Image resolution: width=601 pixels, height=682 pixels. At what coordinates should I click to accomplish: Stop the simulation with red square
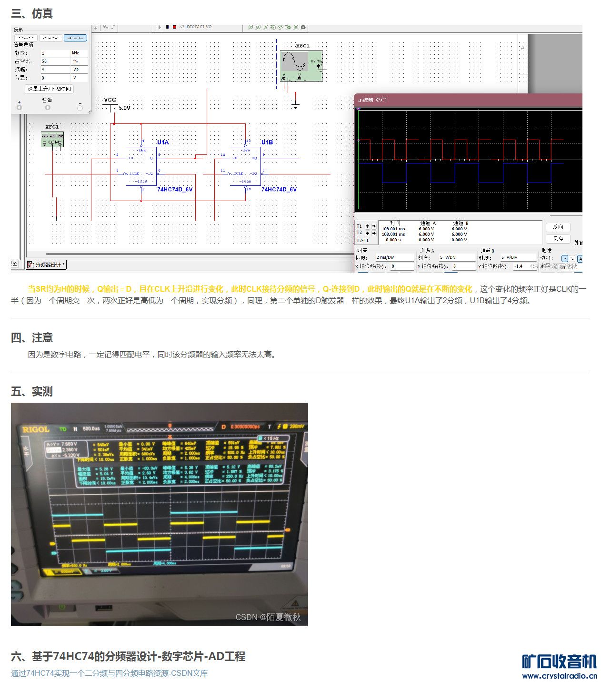(x=174, y=27)
